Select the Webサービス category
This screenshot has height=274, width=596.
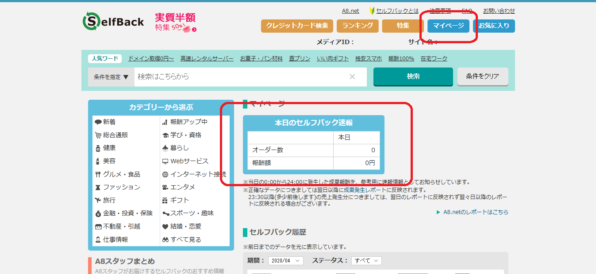pos(185,161)
